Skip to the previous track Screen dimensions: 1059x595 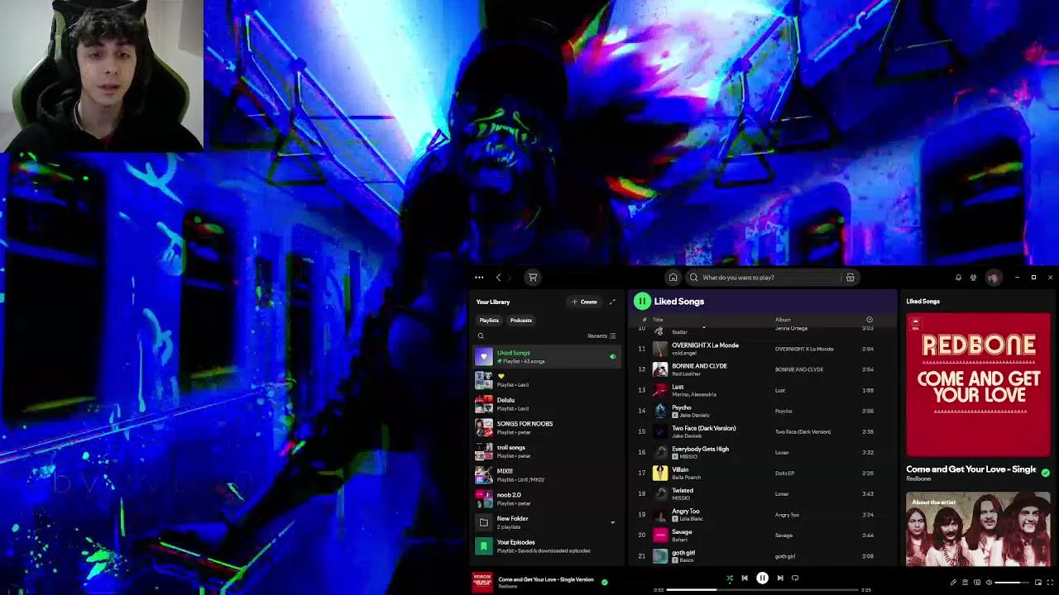pos(744,578)
